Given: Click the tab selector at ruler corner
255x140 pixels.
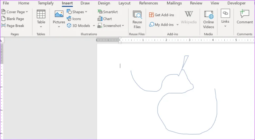Looking at the screenshot, I should (x=1, y=40).
